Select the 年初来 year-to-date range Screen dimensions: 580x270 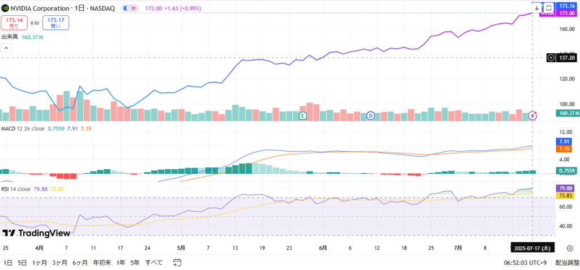102,263
